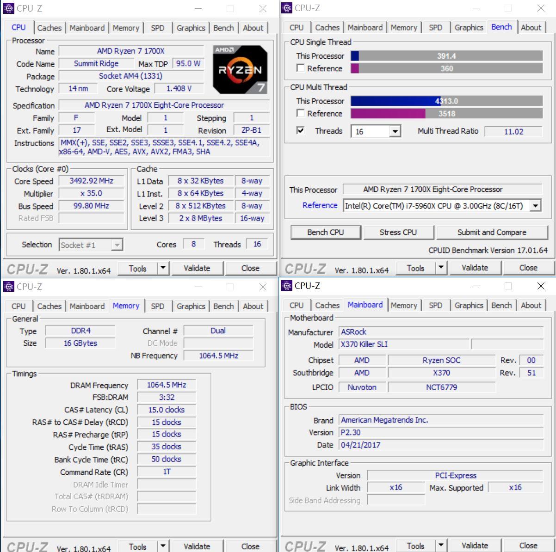The height and width of the screenshot is (552, 556).
Task: Click the Channel # value Dual
Action: [218, 331]
